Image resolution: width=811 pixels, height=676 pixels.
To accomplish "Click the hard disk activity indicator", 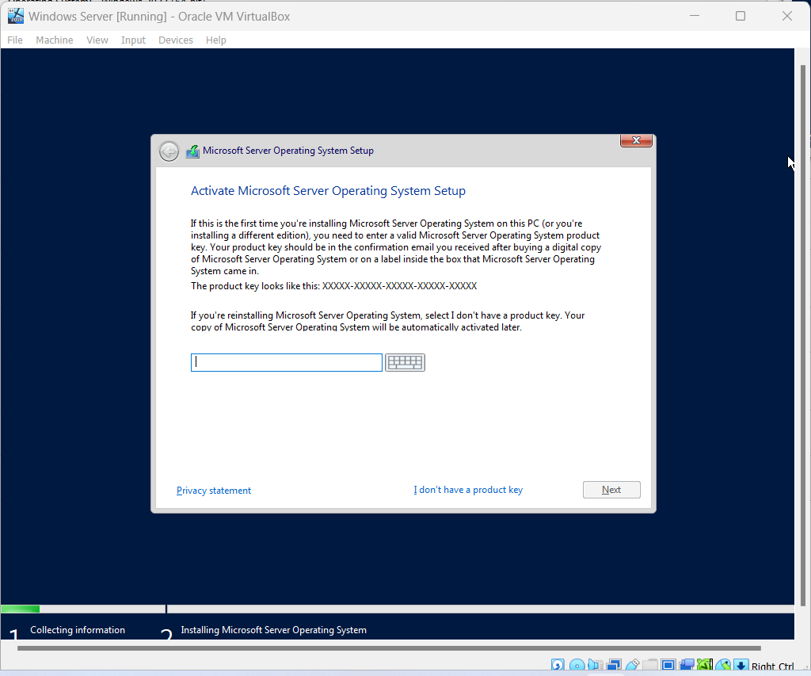I will pyautogui.click(x=558, y=665).
